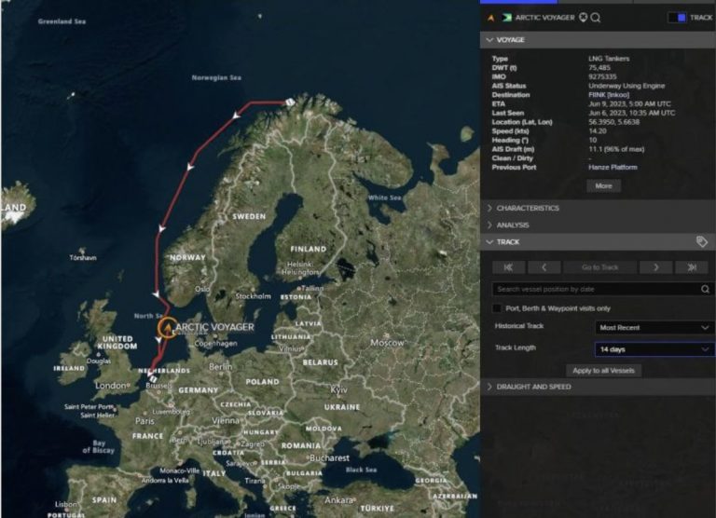Image resolution: width=716 pixels, height=518 pixels.
Task: Click the DWT value 75,485
Action: [599, 68]
